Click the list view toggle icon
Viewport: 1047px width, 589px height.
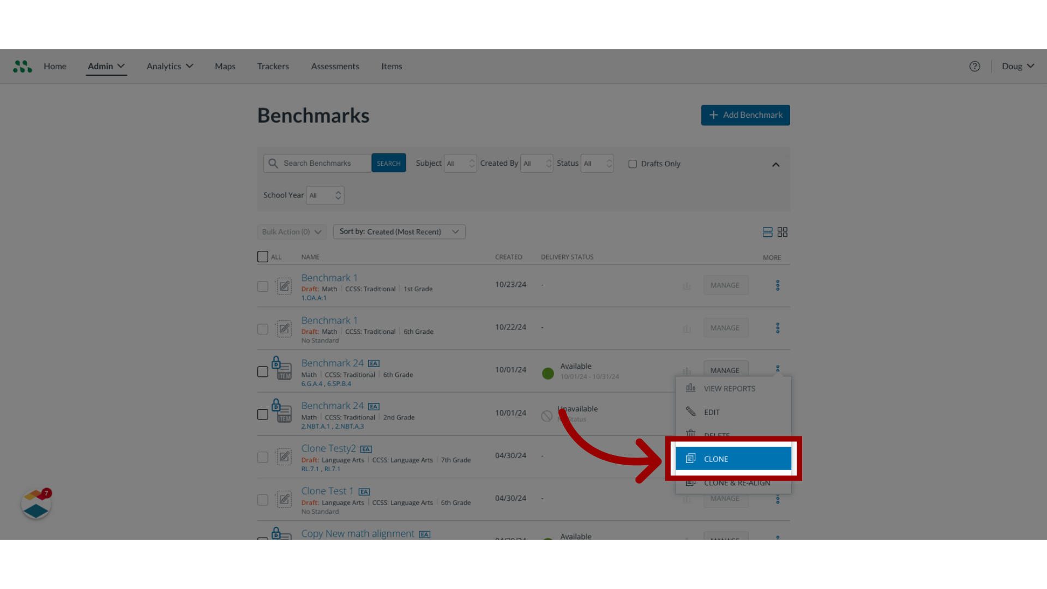click(x=767, y=232)
